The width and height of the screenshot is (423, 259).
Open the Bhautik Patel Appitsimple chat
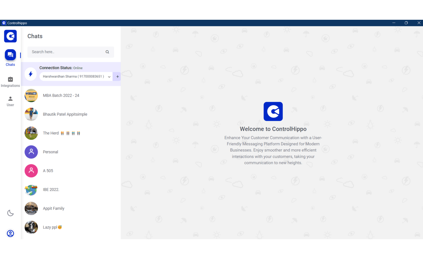click(71, 115)
